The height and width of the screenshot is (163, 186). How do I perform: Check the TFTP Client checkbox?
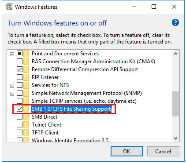[19, 133]
